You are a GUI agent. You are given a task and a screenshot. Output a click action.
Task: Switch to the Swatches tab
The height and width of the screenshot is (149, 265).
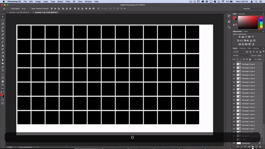pyautogui.click(x=242, y=14)
